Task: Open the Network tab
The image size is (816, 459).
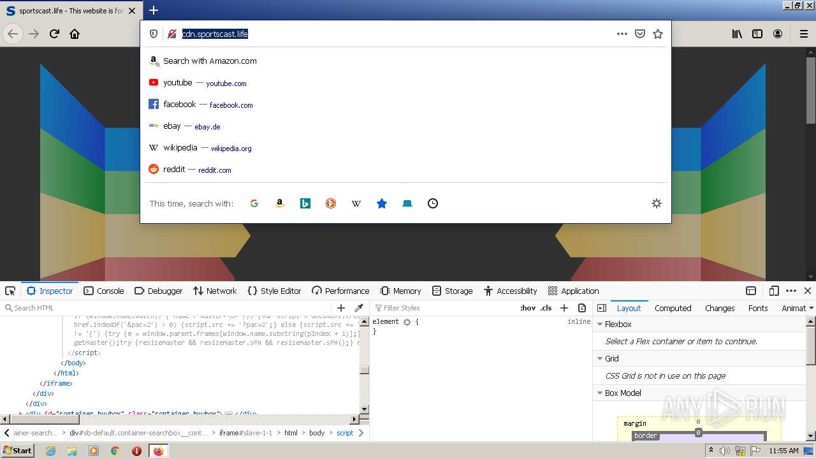Action: 215,291
